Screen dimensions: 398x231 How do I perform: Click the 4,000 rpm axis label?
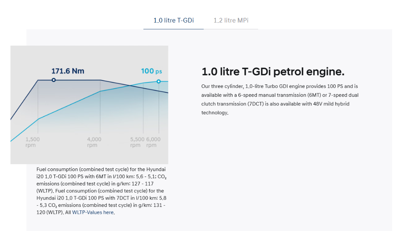click(94, 142)
